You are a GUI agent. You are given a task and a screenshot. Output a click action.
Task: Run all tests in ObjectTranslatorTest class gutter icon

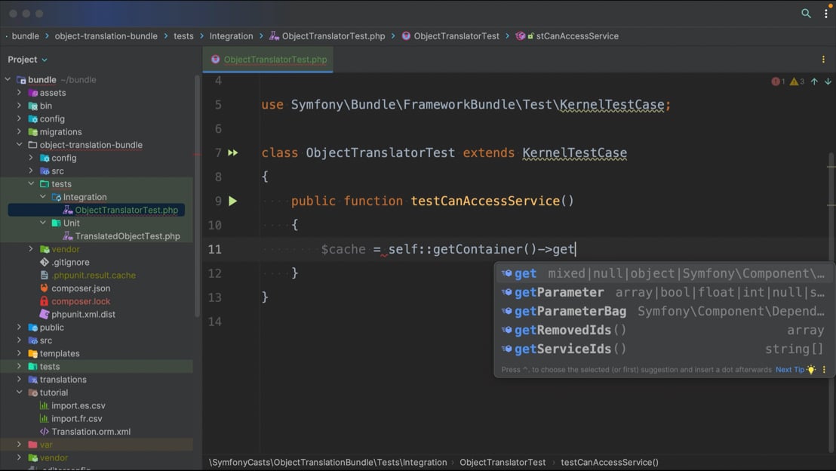233,152
